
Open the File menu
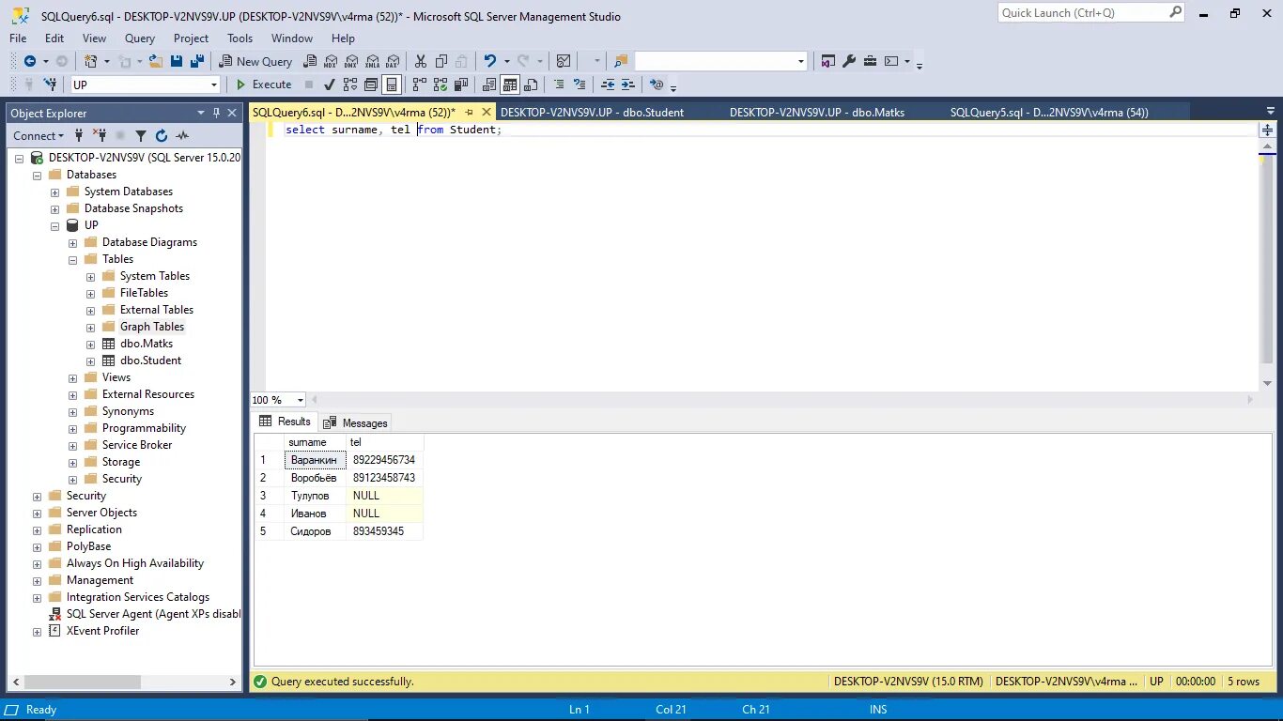pyautogui.click(x=18, y=38)
